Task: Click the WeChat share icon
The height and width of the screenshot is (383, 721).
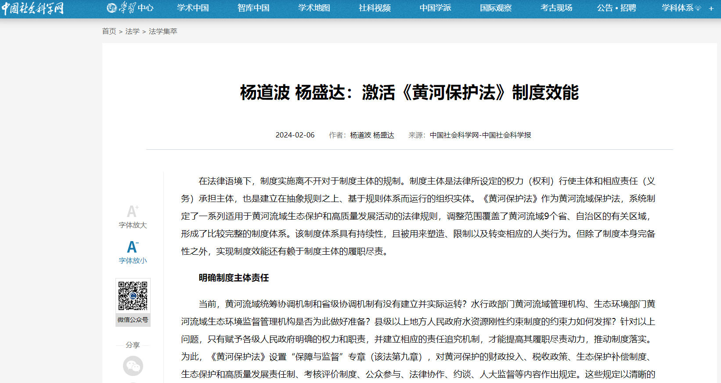Action: [x=133, y=366]
